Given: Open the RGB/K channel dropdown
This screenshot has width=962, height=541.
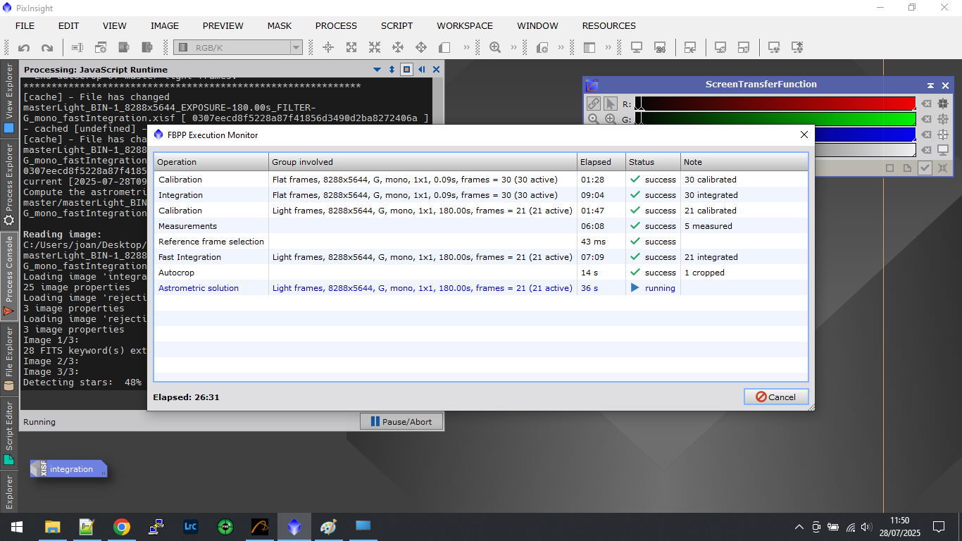Looking at the screenshot, I should (238, 48).
